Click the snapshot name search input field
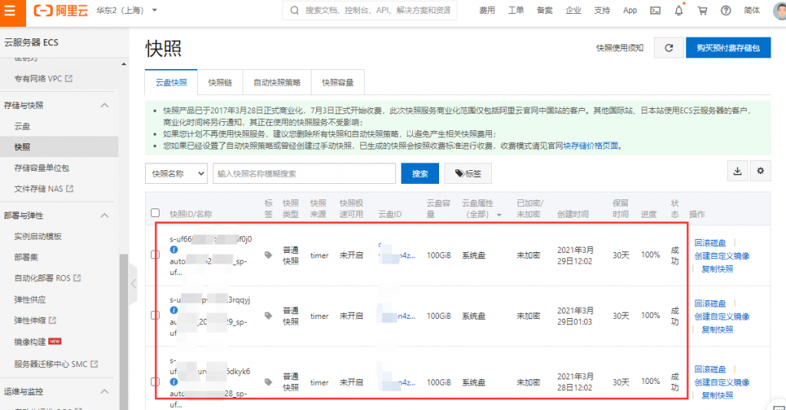 304,174
